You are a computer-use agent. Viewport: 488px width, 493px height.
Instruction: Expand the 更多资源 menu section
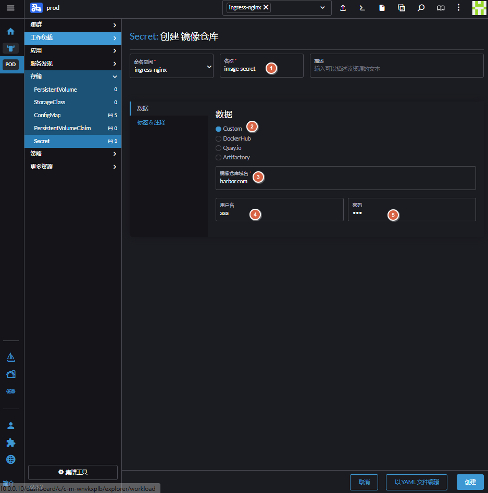(73, 167)
